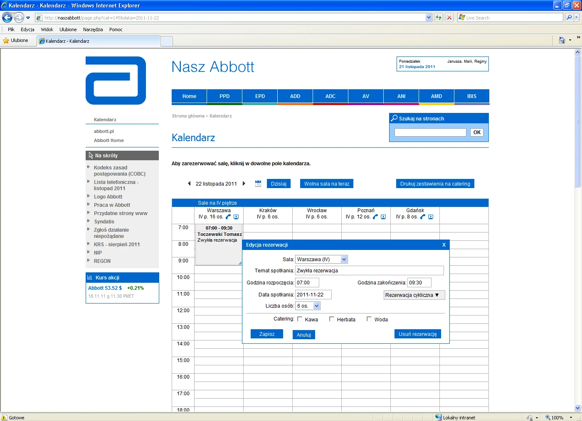Image resolution: width=582 pixels, height=421 pixels.
Task: Click the command bar overflow chevrons
Action: pyautogui.click(x=578, y=37)
